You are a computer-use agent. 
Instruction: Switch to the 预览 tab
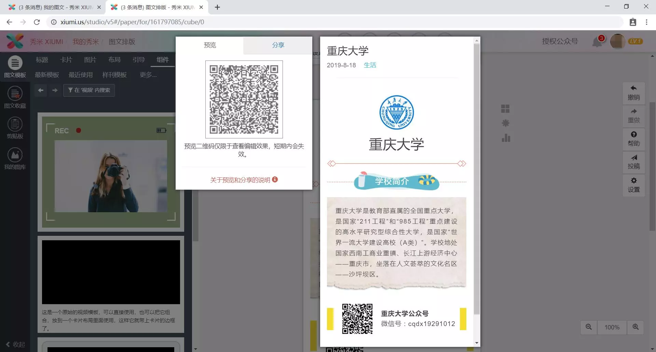pyautogui.click(x=210, y=45)
